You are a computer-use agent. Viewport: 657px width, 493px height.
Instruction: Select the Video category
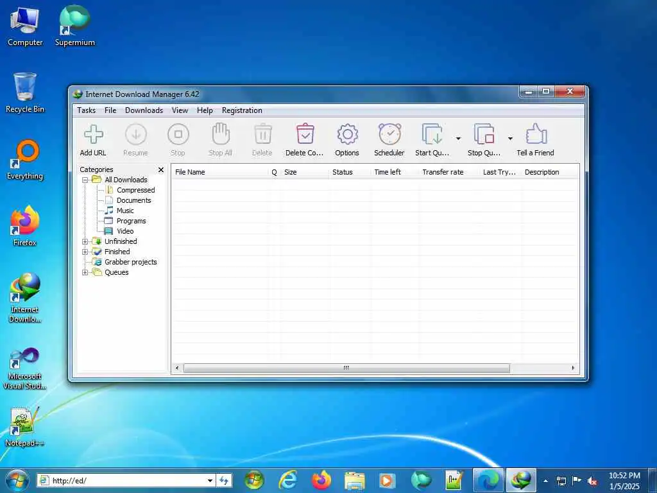(125, 231)
